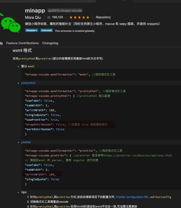181x208 pixels.
Task: Click the Mora Qiu publisher name
Action: click(x=33, y=17)
